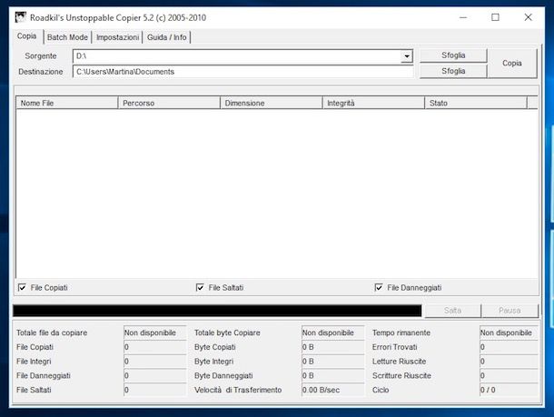Viewport: 554px width, 417px height.
Task: Sort by Stato column header
Action: [476, 103]
